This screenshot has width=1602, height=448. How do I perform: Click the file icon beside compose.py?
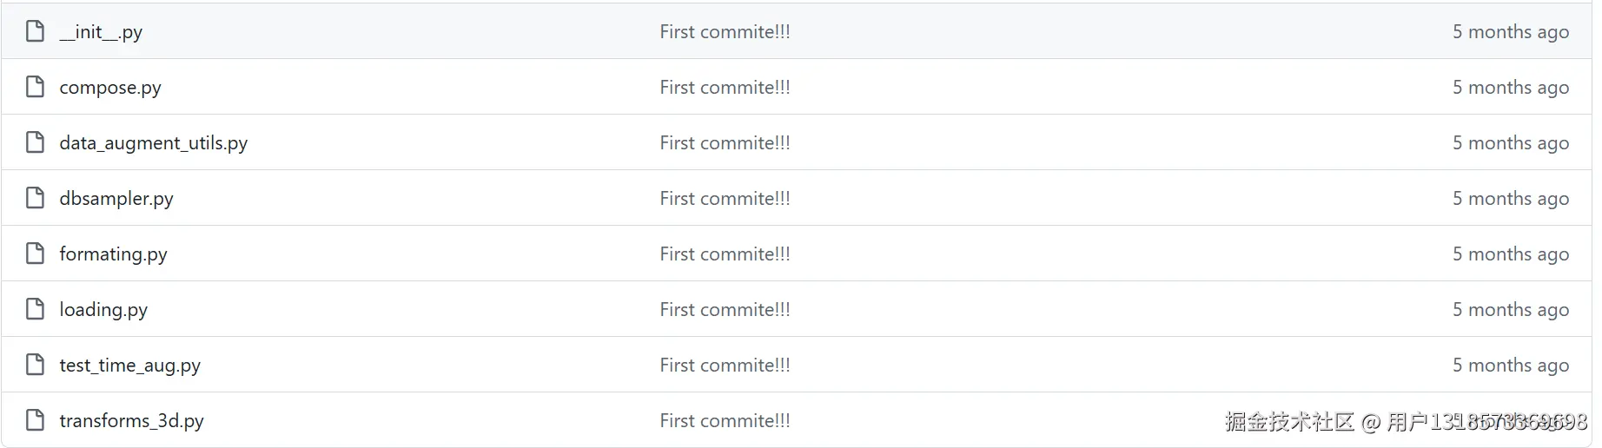pyautogui.click(x=35, y=87)
